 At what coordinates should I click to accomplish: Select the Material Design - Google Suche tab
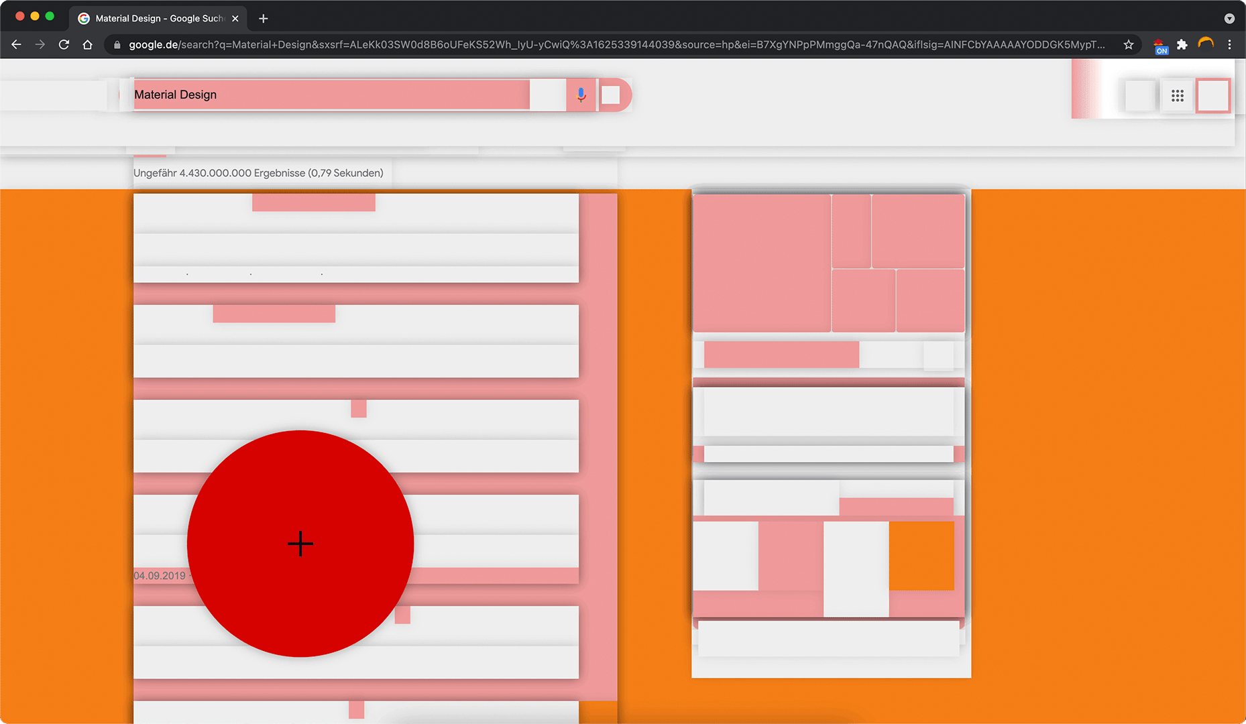(x=158, y=19)
